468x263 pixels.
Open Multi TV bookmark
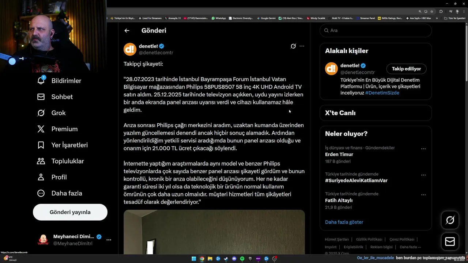[340, 18]
